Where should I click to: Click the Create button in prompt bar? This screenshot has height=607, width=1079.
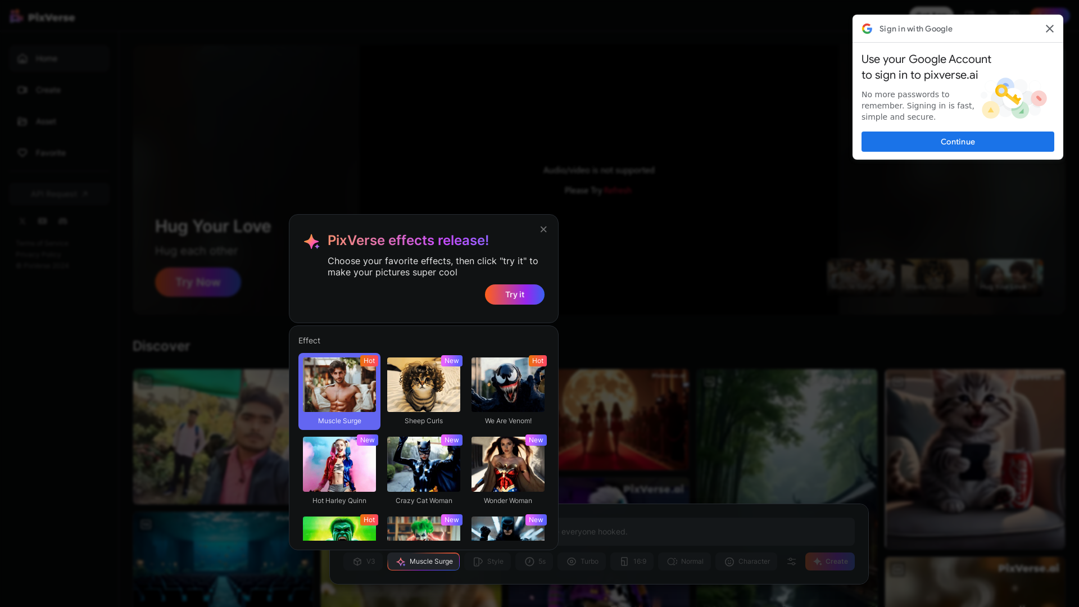tap(829, 561)
